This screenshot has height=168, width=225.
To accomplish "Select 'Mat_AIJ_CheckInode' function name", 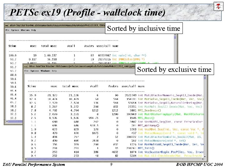I will point(159,156).
